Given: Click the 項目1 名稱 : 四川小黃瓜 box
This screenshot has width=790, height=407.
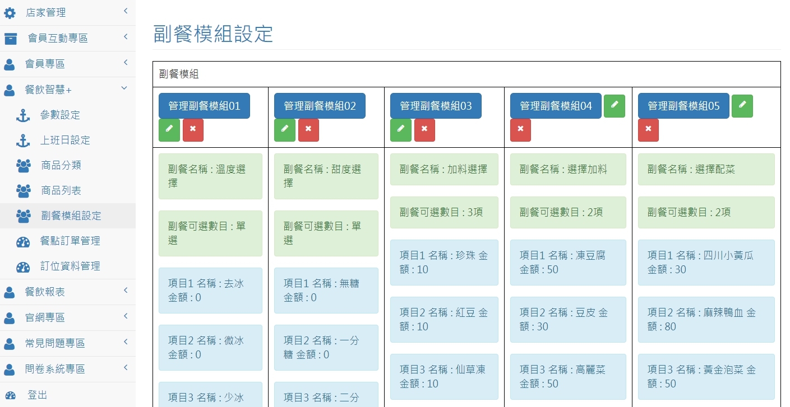Looking at the screenshot, I should (x=706, y=263).
